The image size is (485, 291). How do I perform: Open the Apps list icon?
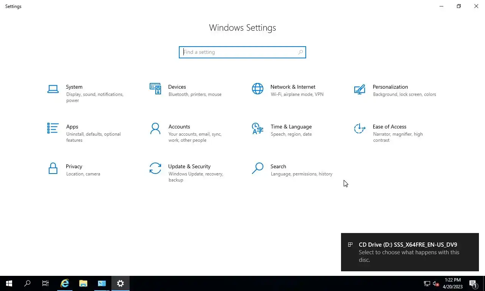point(53,128)
